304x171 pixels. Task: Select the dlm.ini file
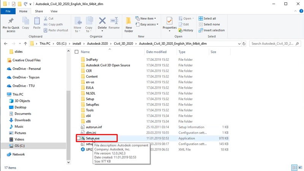[91, 133]
